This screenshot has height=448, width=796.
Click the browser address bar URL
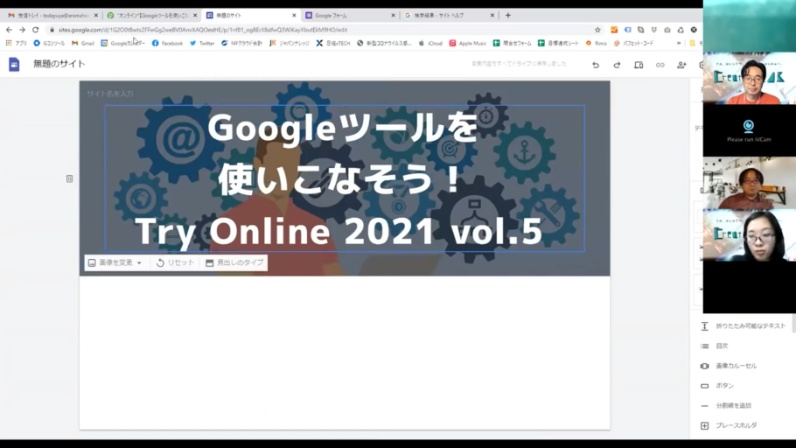point(203,30)
